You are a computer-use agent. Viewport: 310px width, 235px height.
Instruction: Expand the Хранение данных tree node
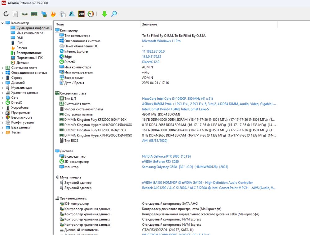[2, 93]
